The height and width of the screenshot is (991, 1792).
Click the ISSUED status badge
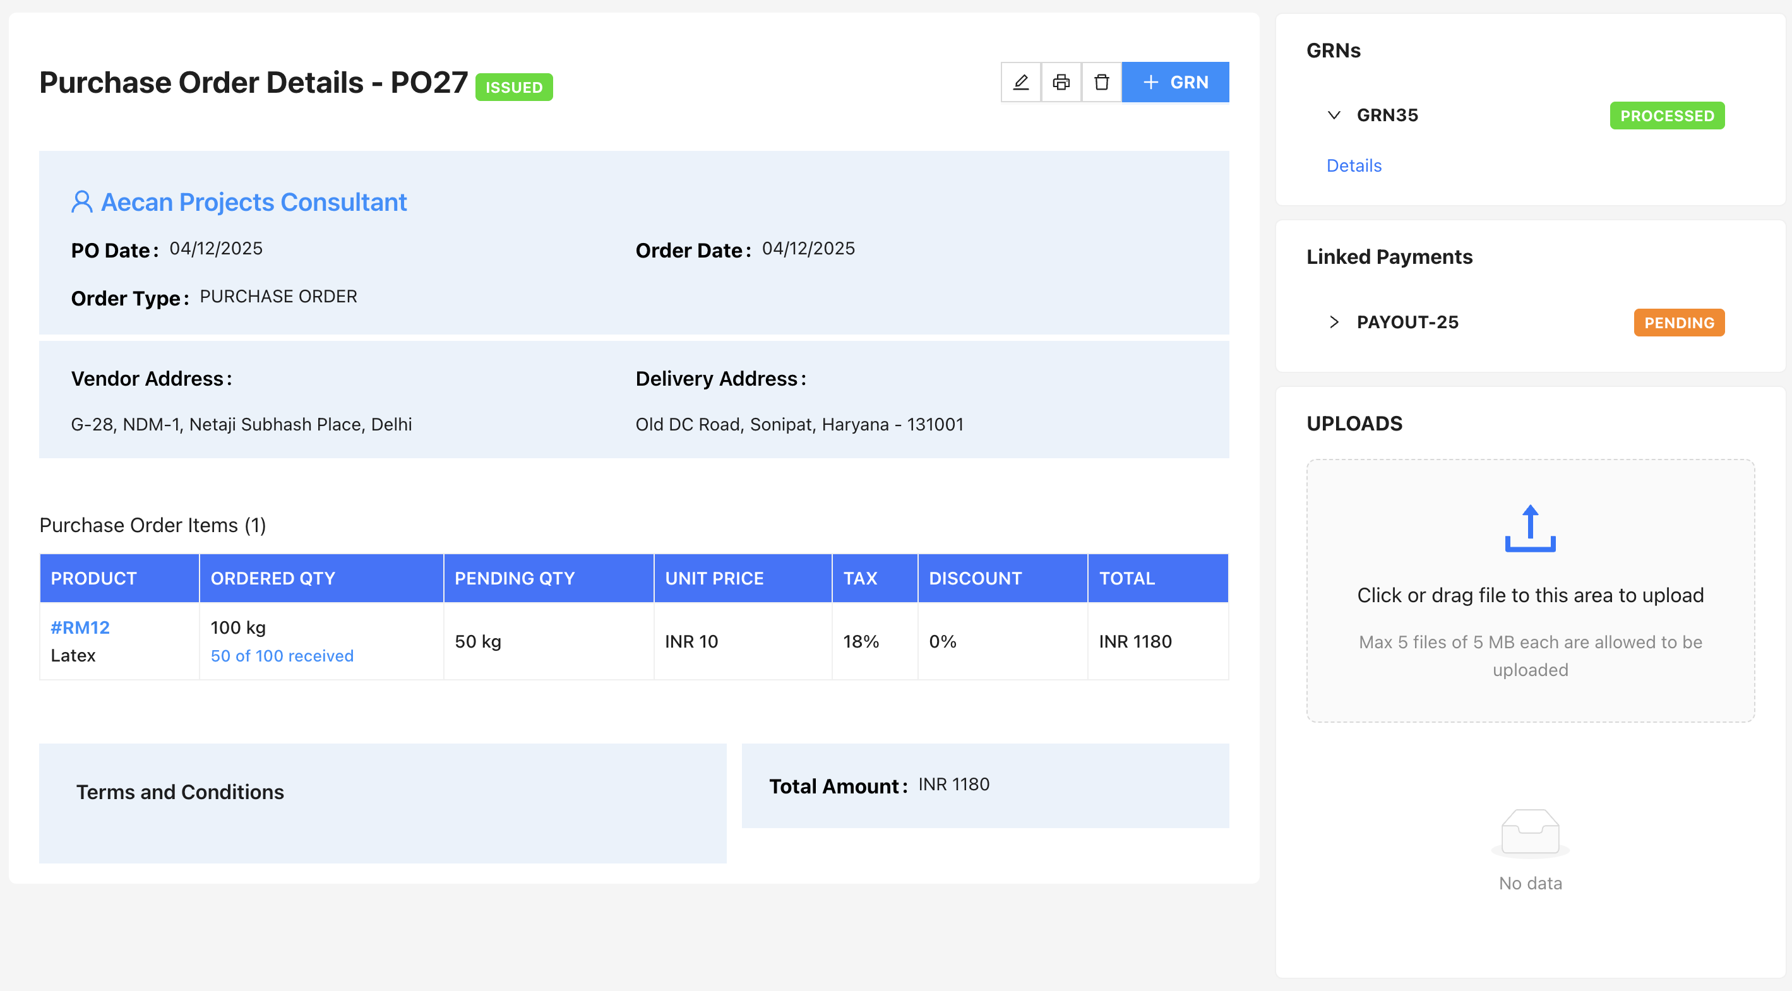click(x=513, y=87)
